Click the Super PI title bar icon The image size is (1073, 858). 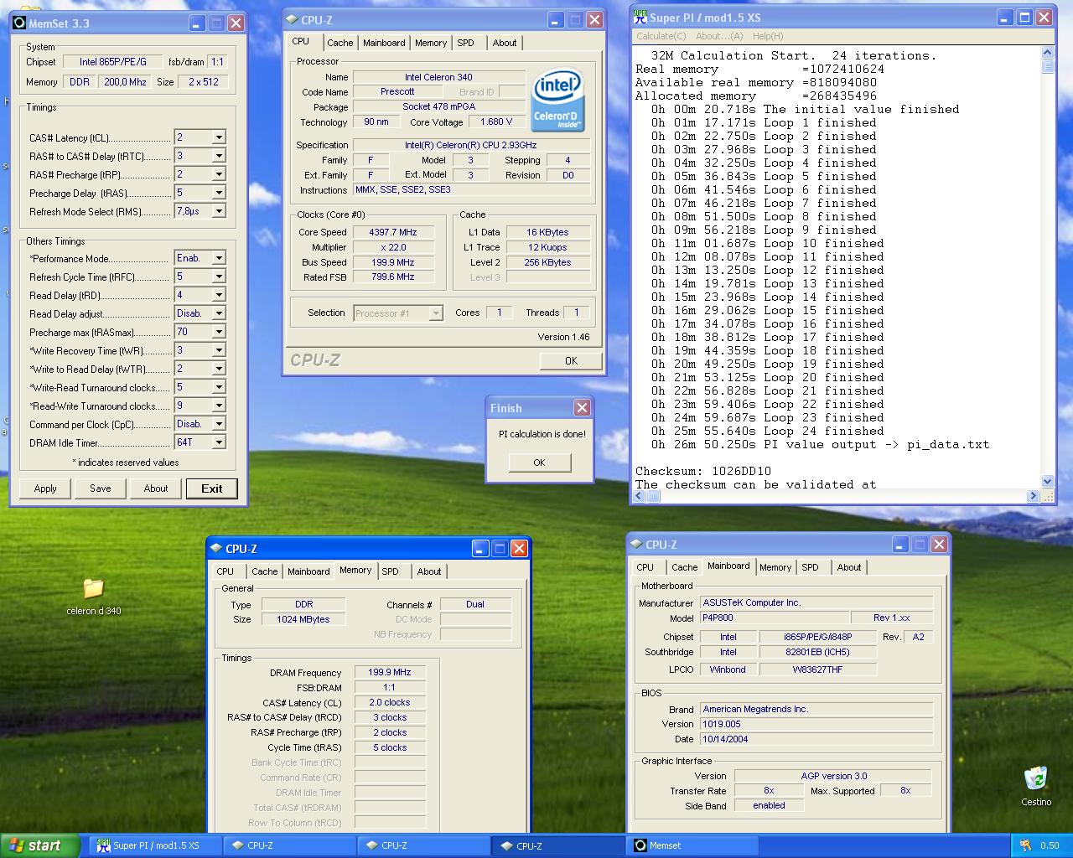[640, 17]
